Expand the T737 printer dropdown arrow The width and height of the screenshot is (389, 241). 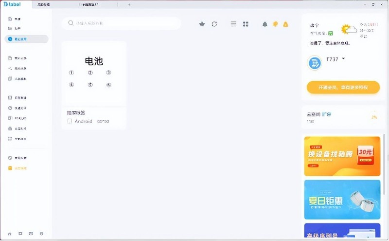pos(343,58)
